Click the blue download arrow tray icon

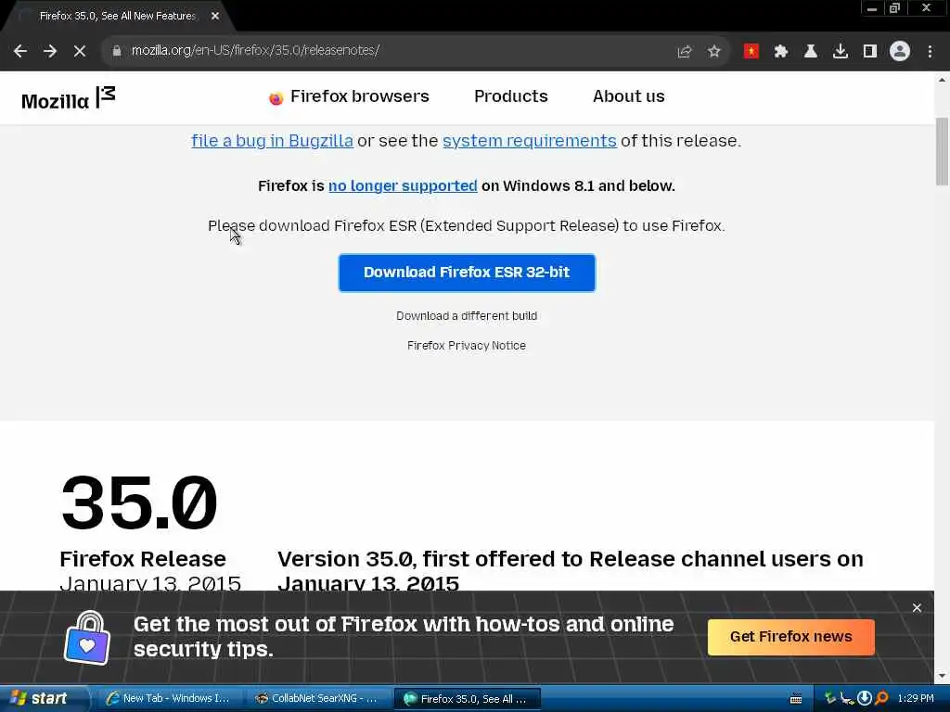click(x=865, y=699)
